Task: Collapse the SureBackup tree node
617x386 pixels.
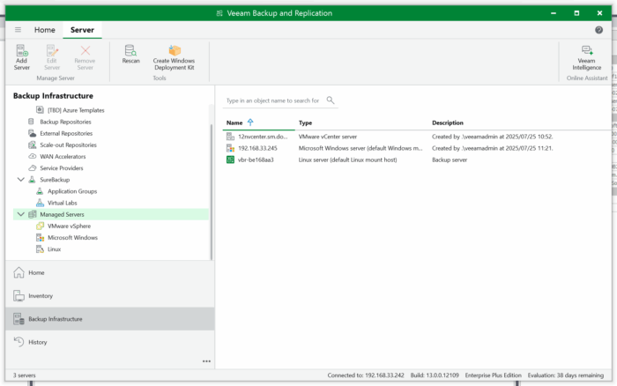Action: click(21, 180)
